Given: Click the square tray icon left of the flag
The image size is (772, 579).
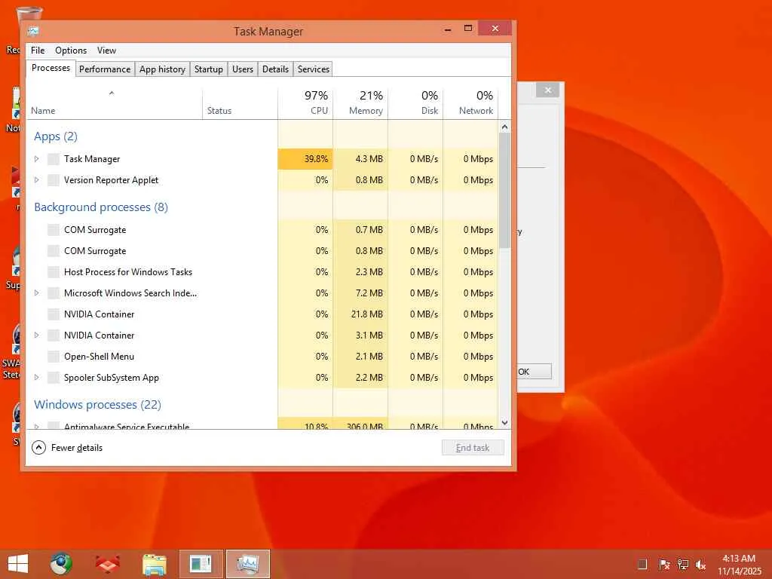Looking at the screenshot, I should [x=642, y=564].
